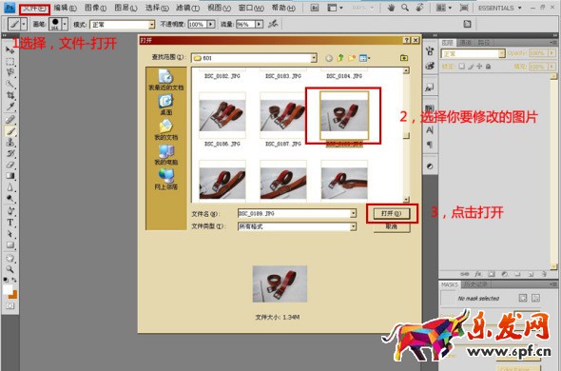Select the History Brush tool
Viewport: 561px width, 371px height.
click(10, 153)
